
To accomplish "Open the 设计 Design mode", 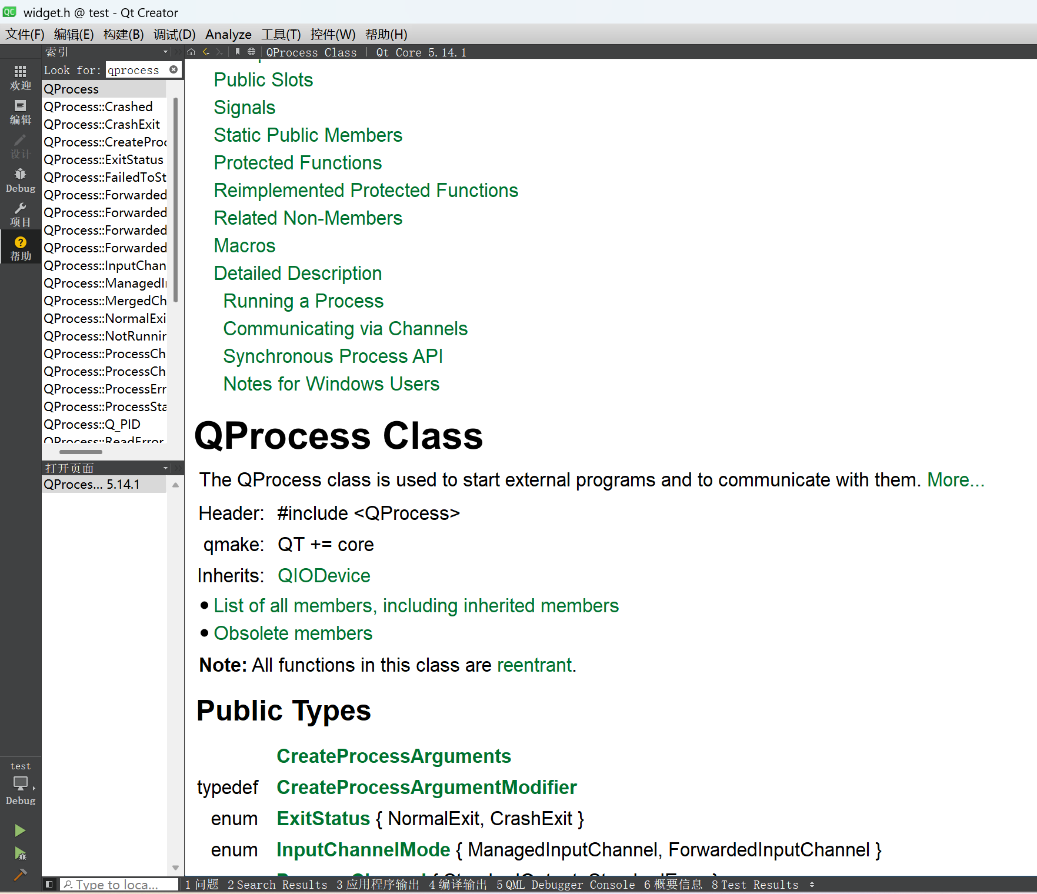I will pos(21,146).
